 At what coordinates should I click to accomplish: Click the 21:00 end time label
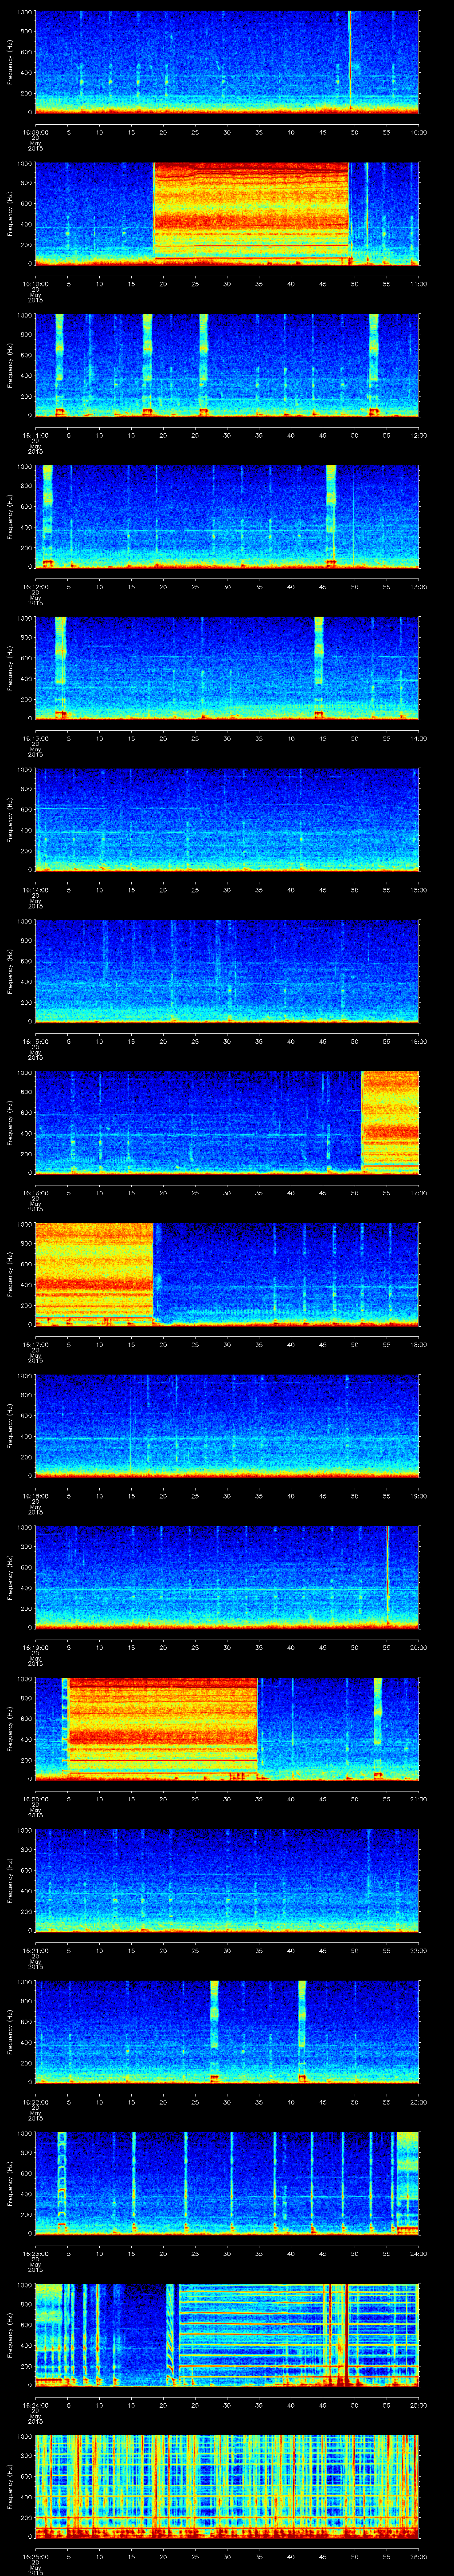point(419,1799)
